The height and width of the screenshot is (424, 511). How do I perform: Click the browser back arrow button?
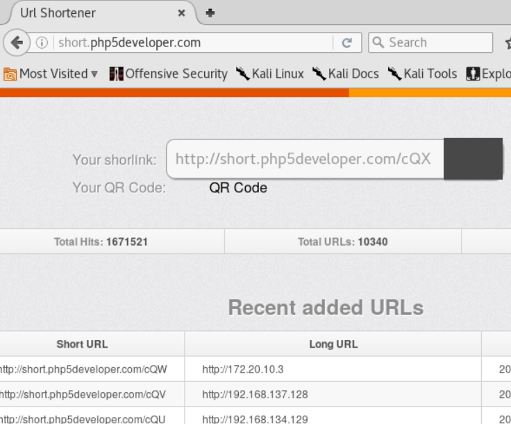click(15, 43)
